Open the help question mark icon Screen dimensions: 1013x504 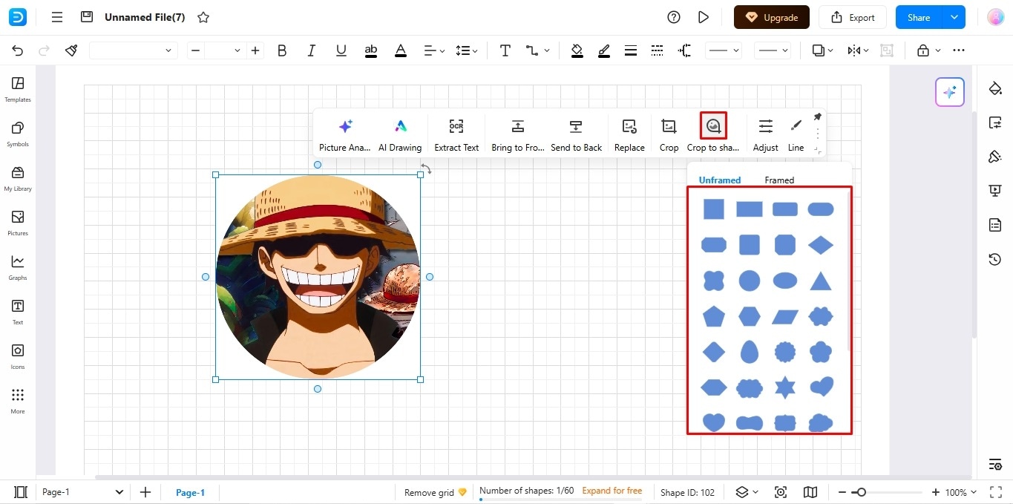coord(674,17)
